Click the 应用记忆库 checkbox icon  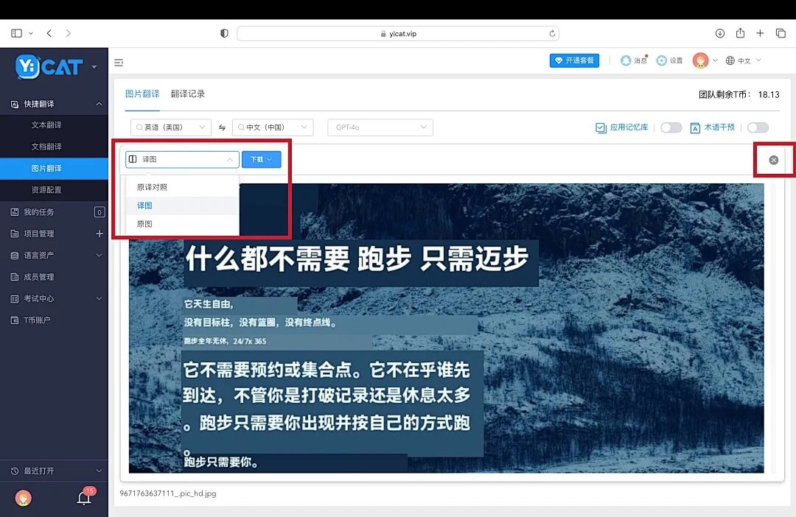[x=600, y=127]
